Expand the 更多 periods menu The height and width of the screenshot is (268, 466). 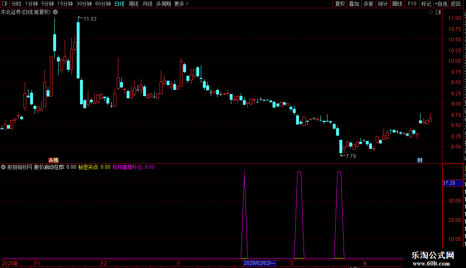click(x=181, y=4)
